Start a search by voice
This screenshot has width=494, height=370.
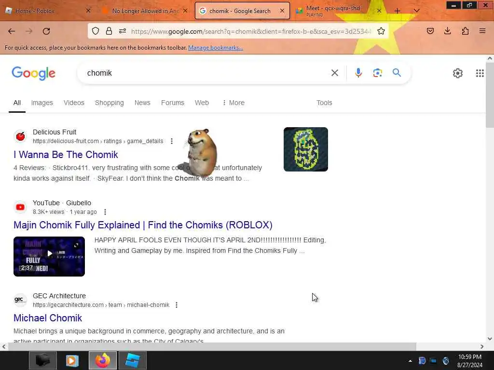coord(358,73)
